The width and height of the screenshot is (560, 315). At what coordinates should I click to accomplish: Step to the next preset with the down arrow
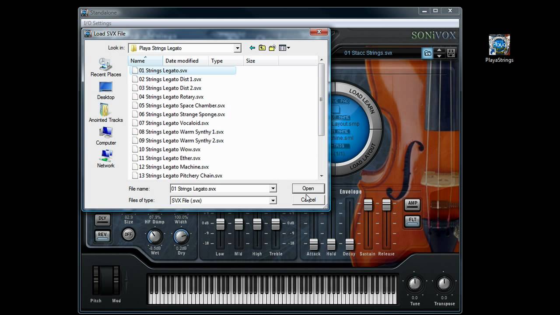click(439, 56)
